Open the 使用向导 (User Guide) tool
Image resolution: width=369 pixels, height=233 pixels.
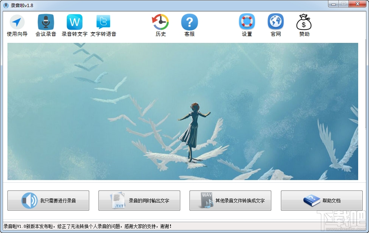click(x=17, y=24)
